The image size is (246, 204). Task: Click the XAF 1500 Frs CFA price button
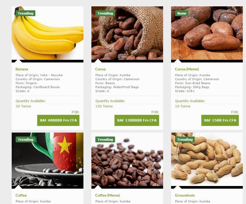pyautogui.click(x=220, y=120)
